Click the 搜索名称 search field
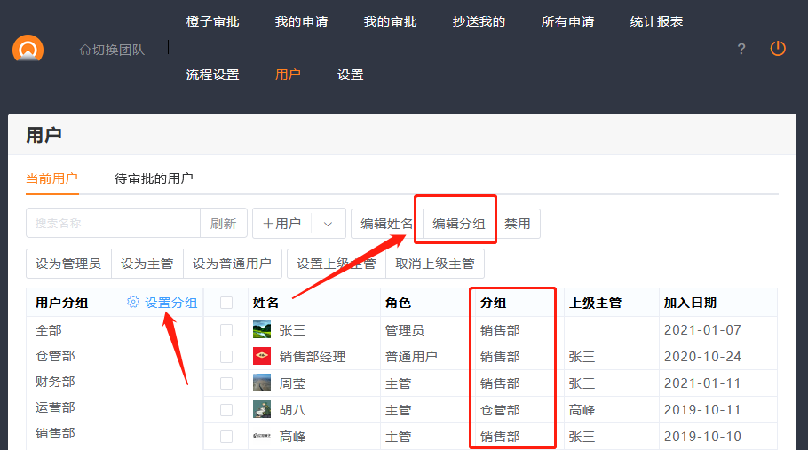The height and width of the screenshot is (450, 808). [113, 224]
